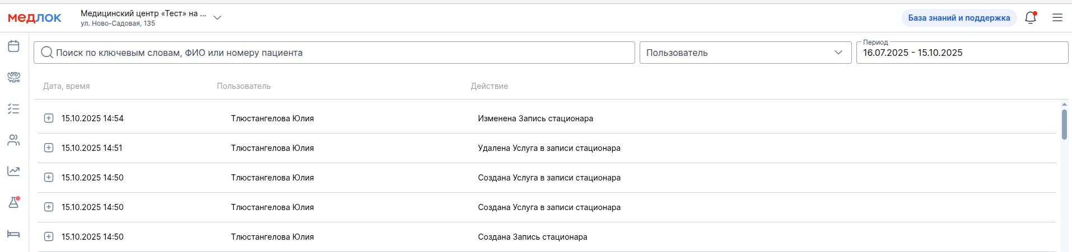Open the patients people icon
This screenshot has height=252, width=1072.
click(14, 140)
